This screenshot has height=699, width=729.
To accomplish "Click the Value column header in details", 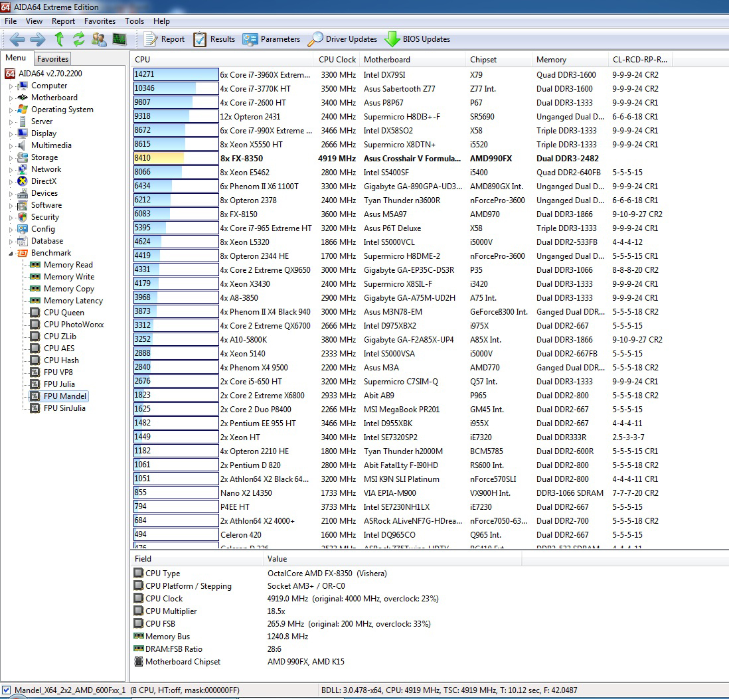I will (x=392, y=559).
